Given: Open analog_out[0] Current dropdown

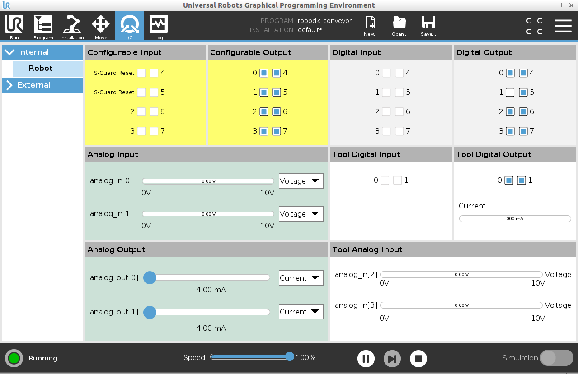Looking at the screenshot, I should point(301,278).
